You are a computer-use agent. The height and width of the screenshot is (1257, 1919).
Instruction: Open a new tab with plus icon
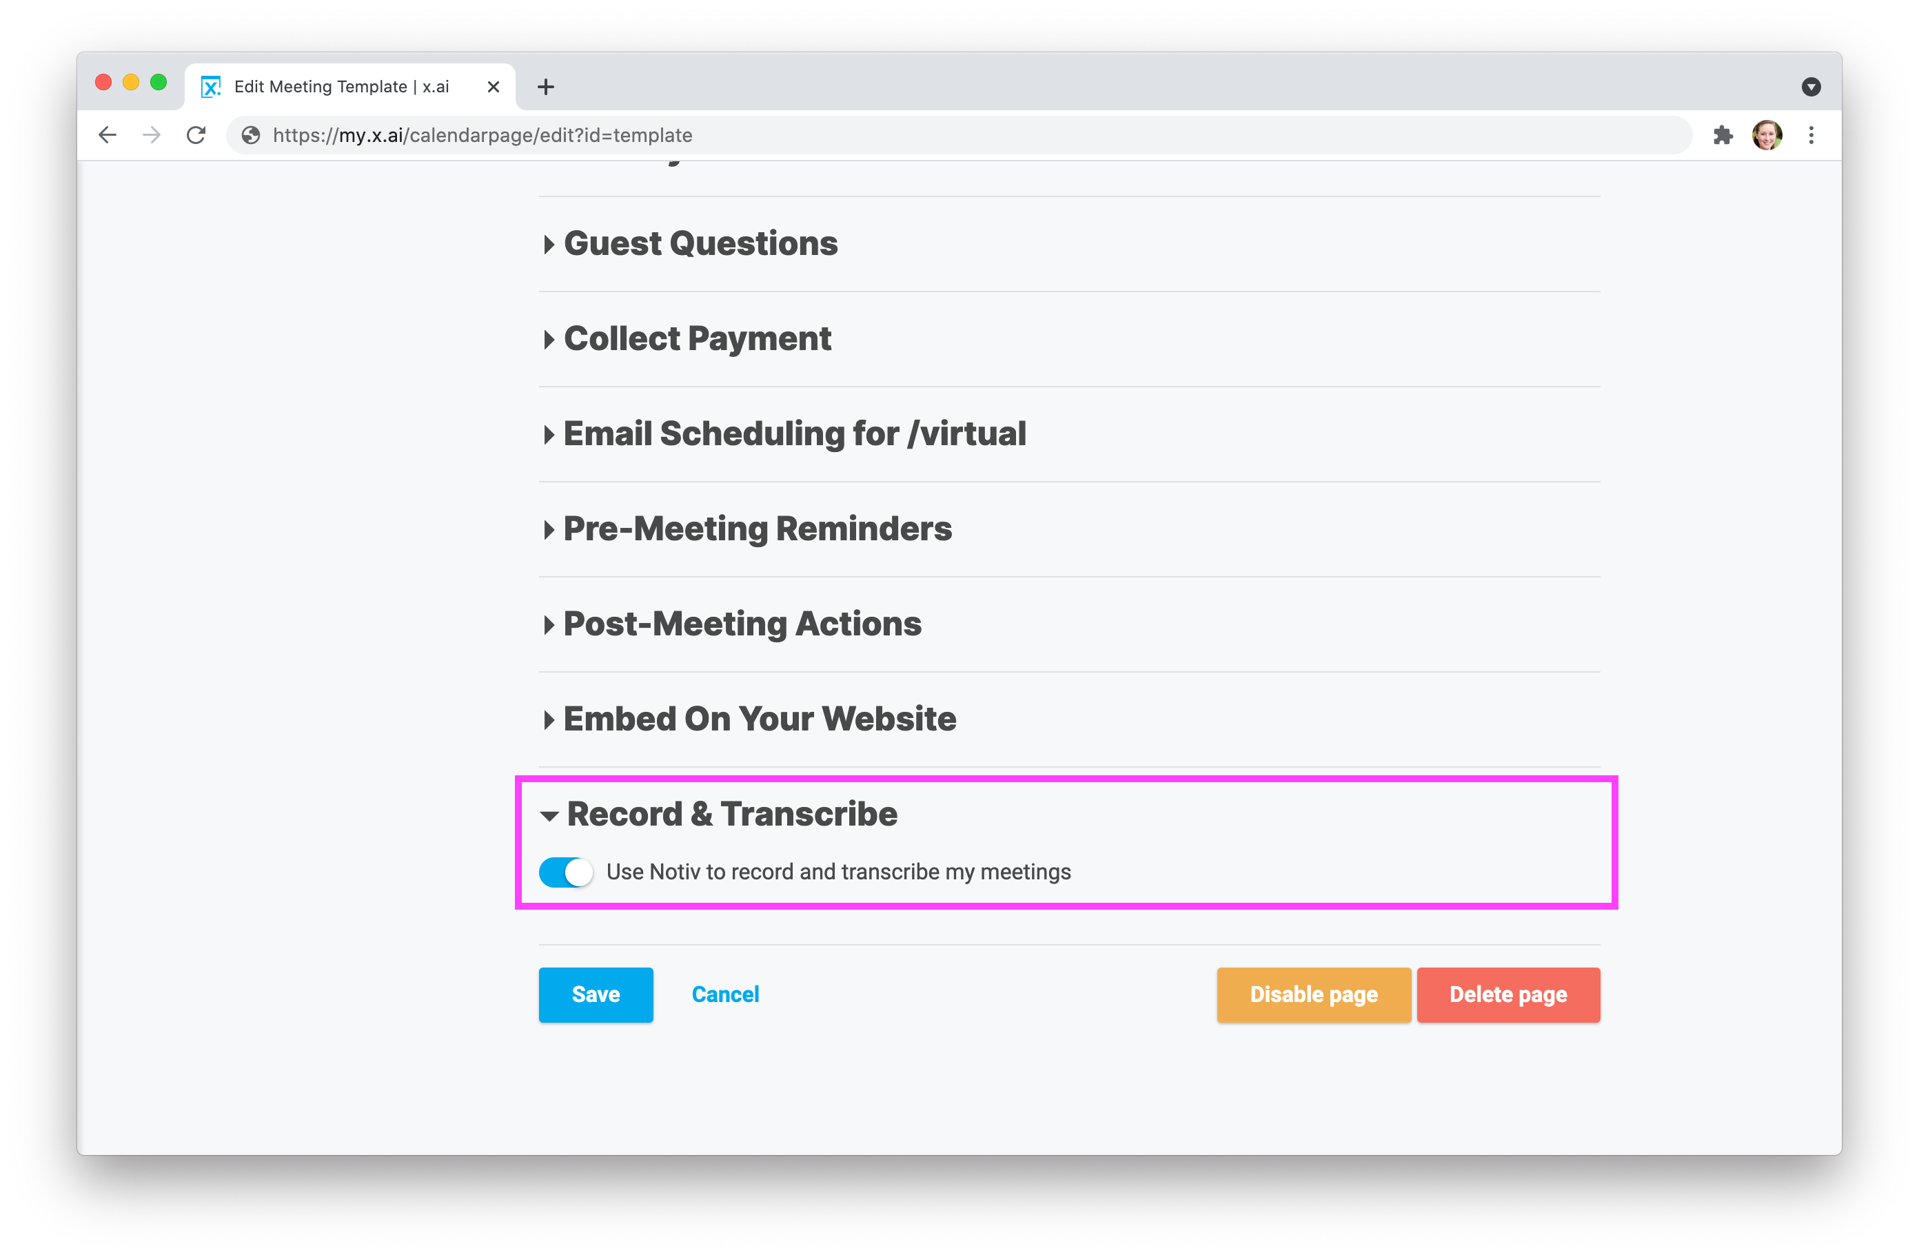pyautogui.click(x=546, y=86)
